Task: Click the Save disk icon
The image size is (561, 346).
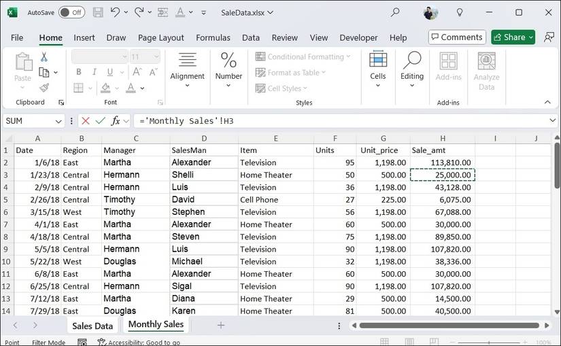Action: coord(98,12)
